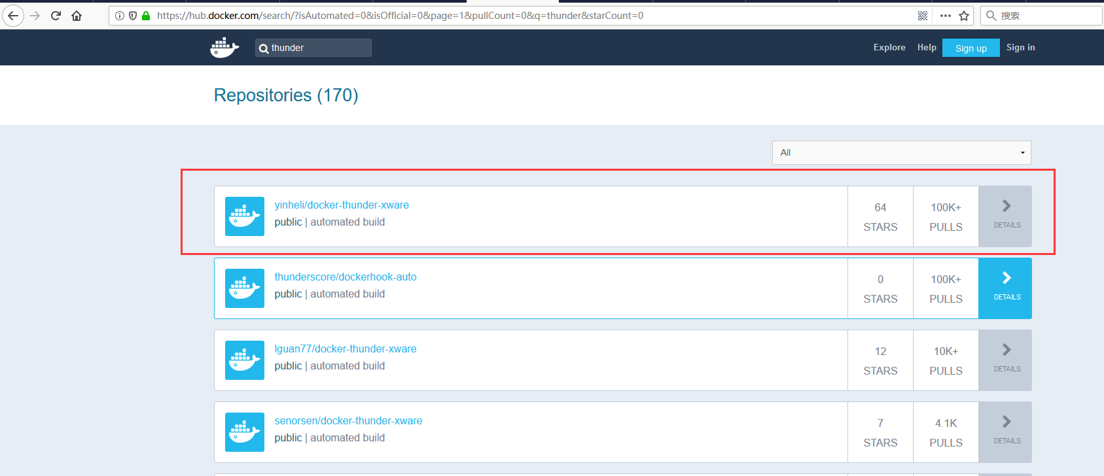
Task: Click the whale icon of thunderscore/dockerhook-auto
Action: (x=245, y=288)
